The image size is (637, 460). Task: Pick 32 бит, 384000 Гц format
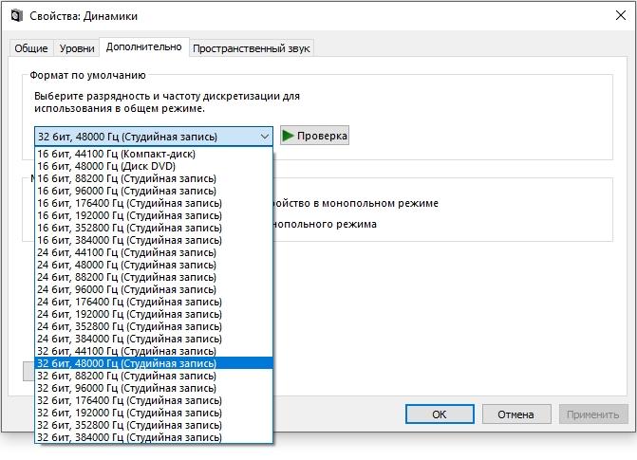(154, 437)
